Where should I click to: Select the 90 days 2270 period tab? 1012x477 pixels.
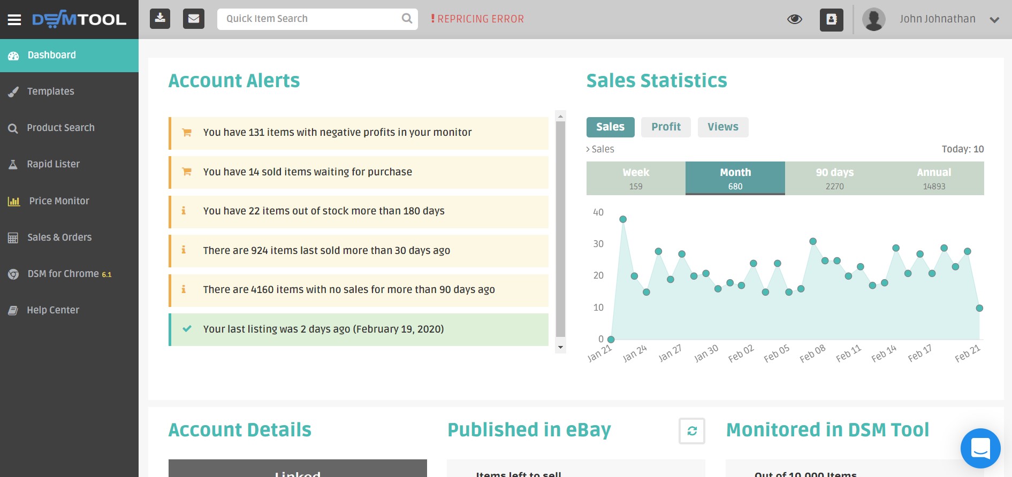[x=835, y=179]
